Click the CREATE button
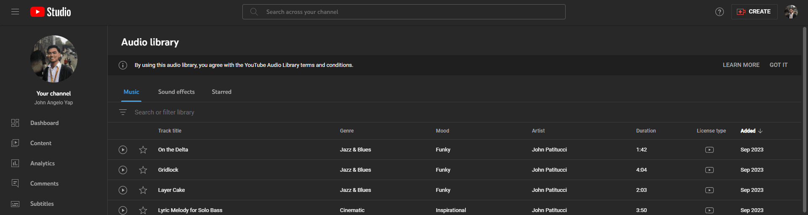 (754, 12)
